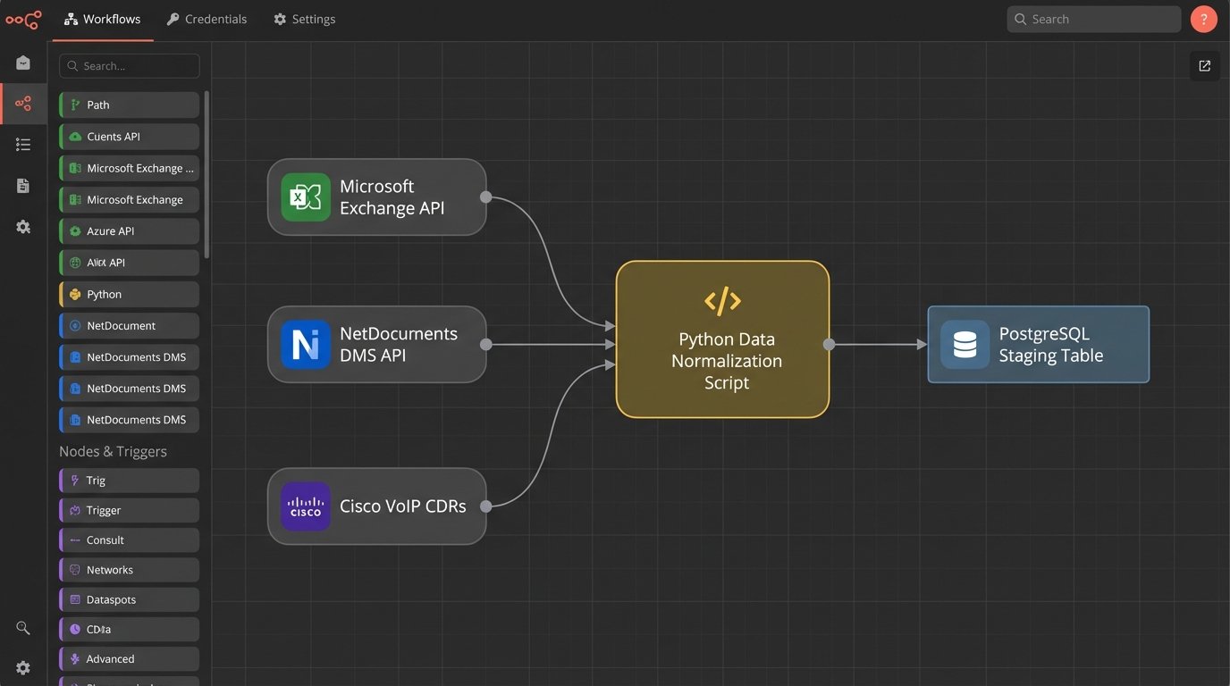Select the Azure API item in node list
Image resolution: width=1230 pixels, height=686 pixels.
[130, 231]
